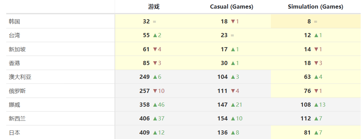Click the rank 8 Simulation cell for 韩国
The width and height of the screenshot is (361, 139).
coord(309,21)
